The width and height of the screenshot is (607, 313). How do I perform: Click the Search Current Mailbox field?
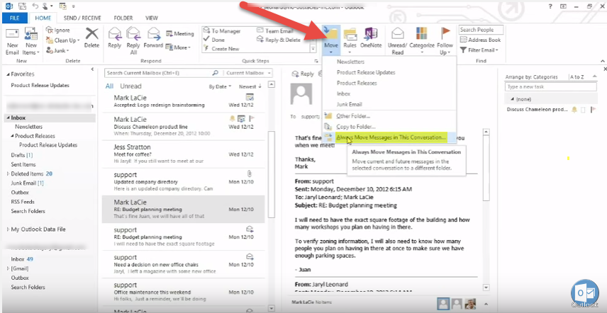tap(159, 73)
